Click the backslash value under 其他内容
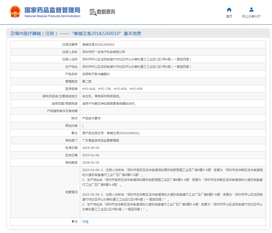272x233 pixels. [83, 126]
